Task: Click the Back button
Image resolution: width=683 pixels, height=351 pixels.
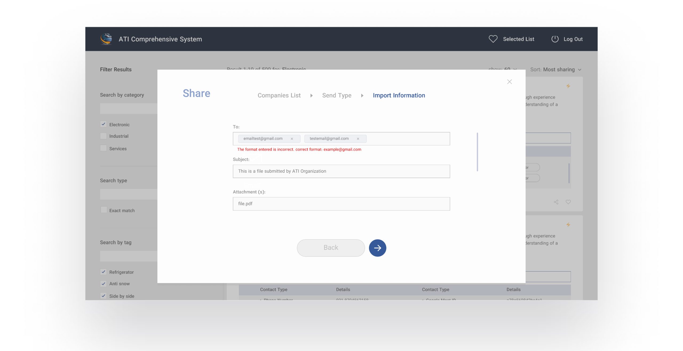Action: pos(331,248)
